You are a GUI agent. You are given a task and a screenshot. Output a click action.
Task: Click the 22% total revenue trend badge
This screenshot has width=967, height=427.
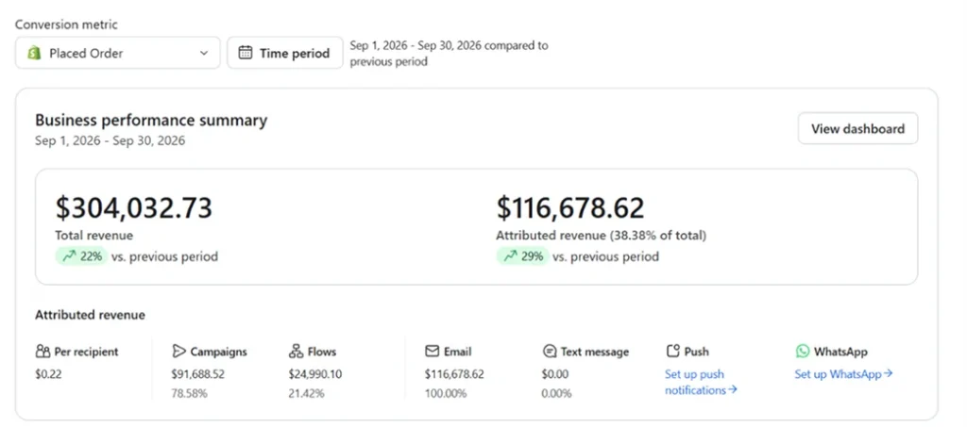pos(82,256)
